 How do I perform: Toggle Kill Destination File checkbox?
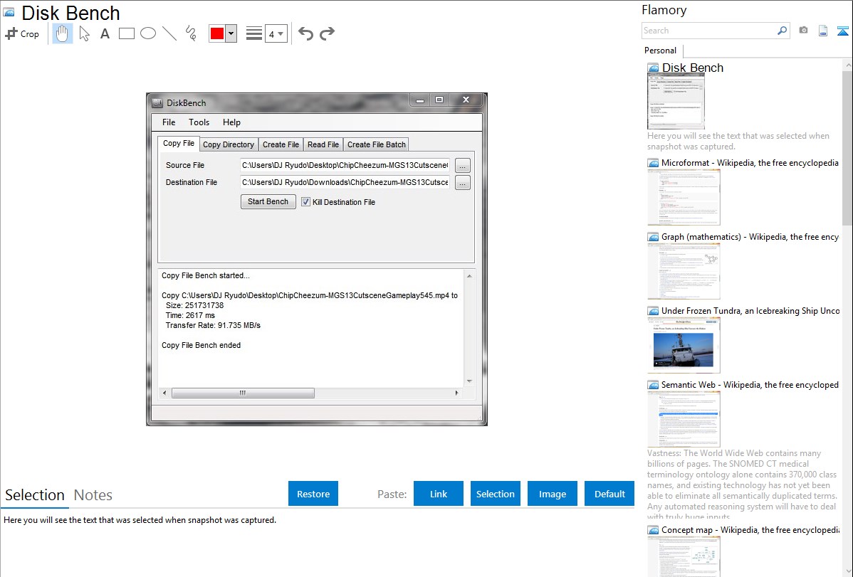click(305, 202)
